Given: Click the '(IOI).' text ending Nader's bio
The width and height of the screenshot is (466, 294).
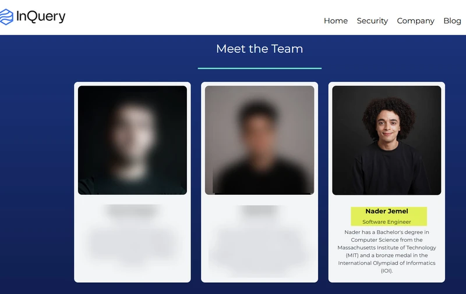Looking at the screenshot, I should [x=387, y=271].
